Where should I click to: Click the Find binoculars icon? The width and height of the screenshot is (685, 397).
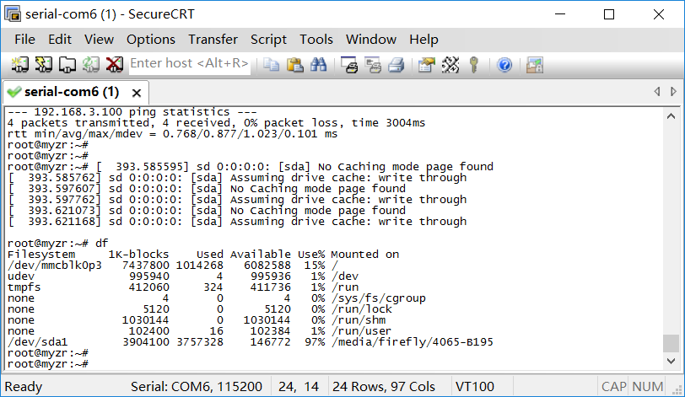coord(319,65)
